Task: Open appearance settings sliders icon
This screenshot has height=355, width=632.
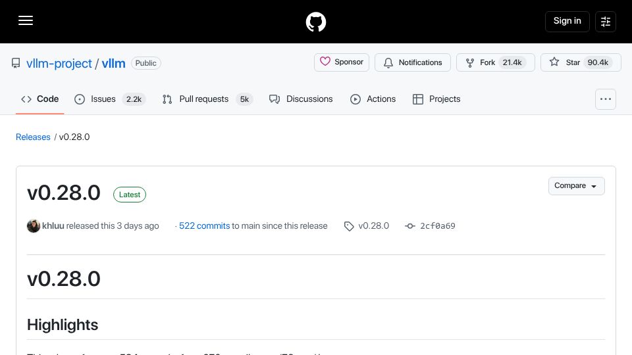Action: point(606,21)
